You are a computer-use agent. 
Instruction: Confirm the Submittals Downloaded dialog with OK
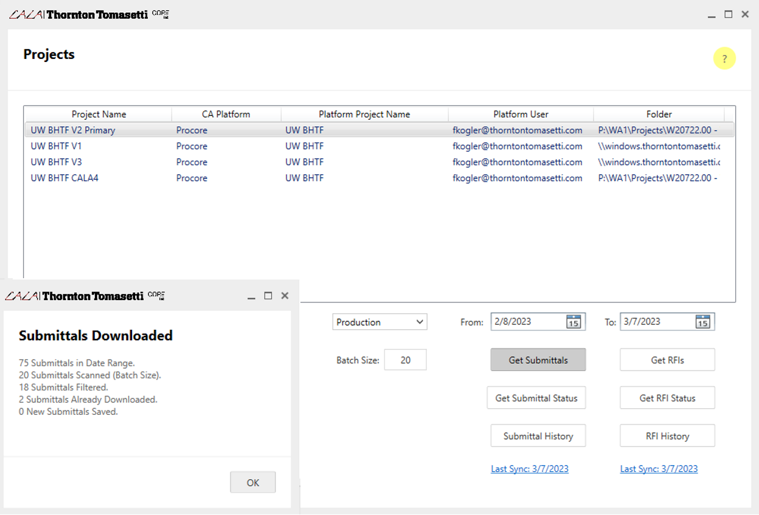[x=252, y=483]
